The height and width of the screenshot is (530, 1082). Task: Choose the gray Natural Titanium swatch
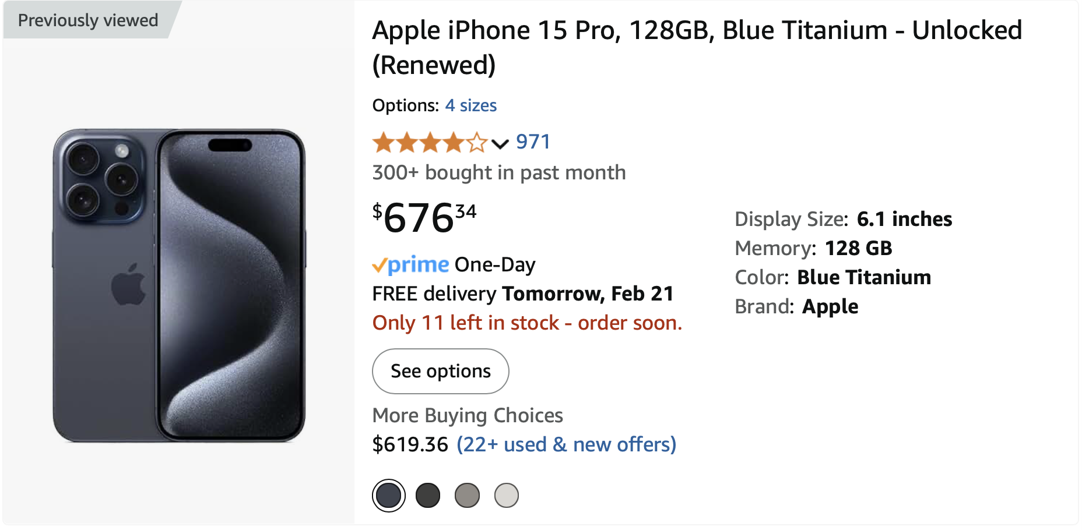pos(467,496)
